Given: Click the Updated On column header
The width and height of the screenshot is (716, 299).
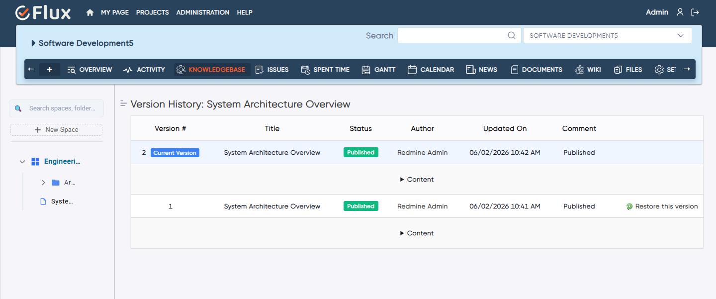Looking at the screenshot, I should (505, 128).
